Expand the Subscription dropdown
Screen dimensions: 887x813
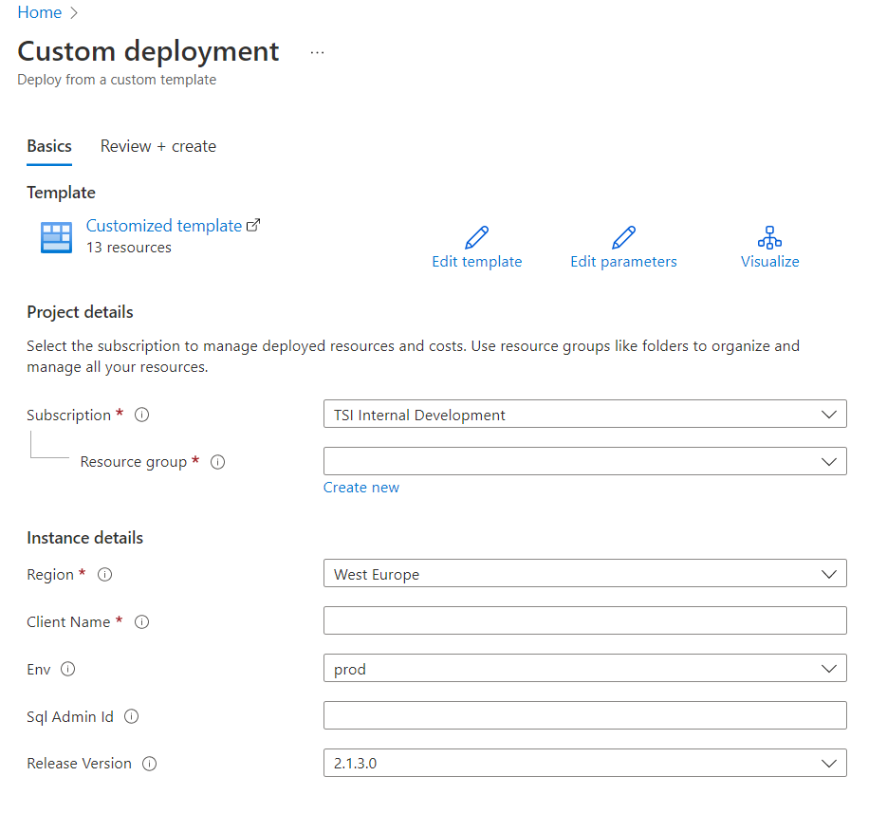(584, 415)
